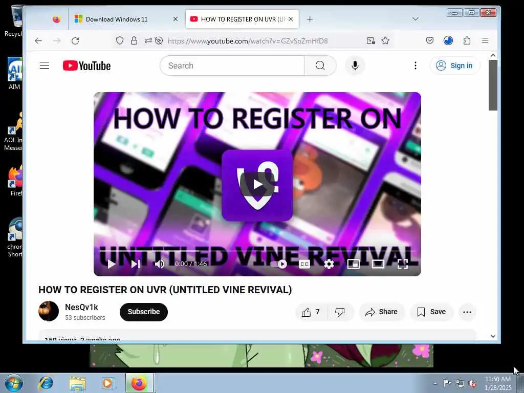Open the Action Center flag tray icon
Screen dimensions: 524x393
click(x=447, y=383)
